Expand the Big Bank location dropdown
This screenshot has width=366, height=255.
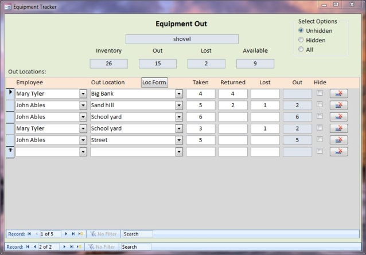179,94
